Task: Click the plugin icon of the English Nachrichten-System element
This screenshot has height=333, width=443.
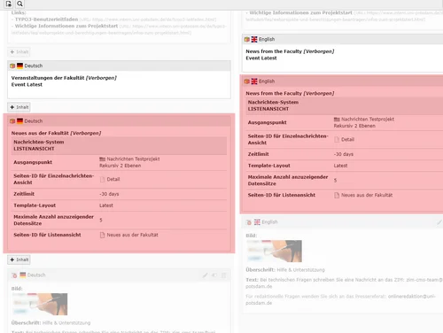Action: tap(247, 81)
